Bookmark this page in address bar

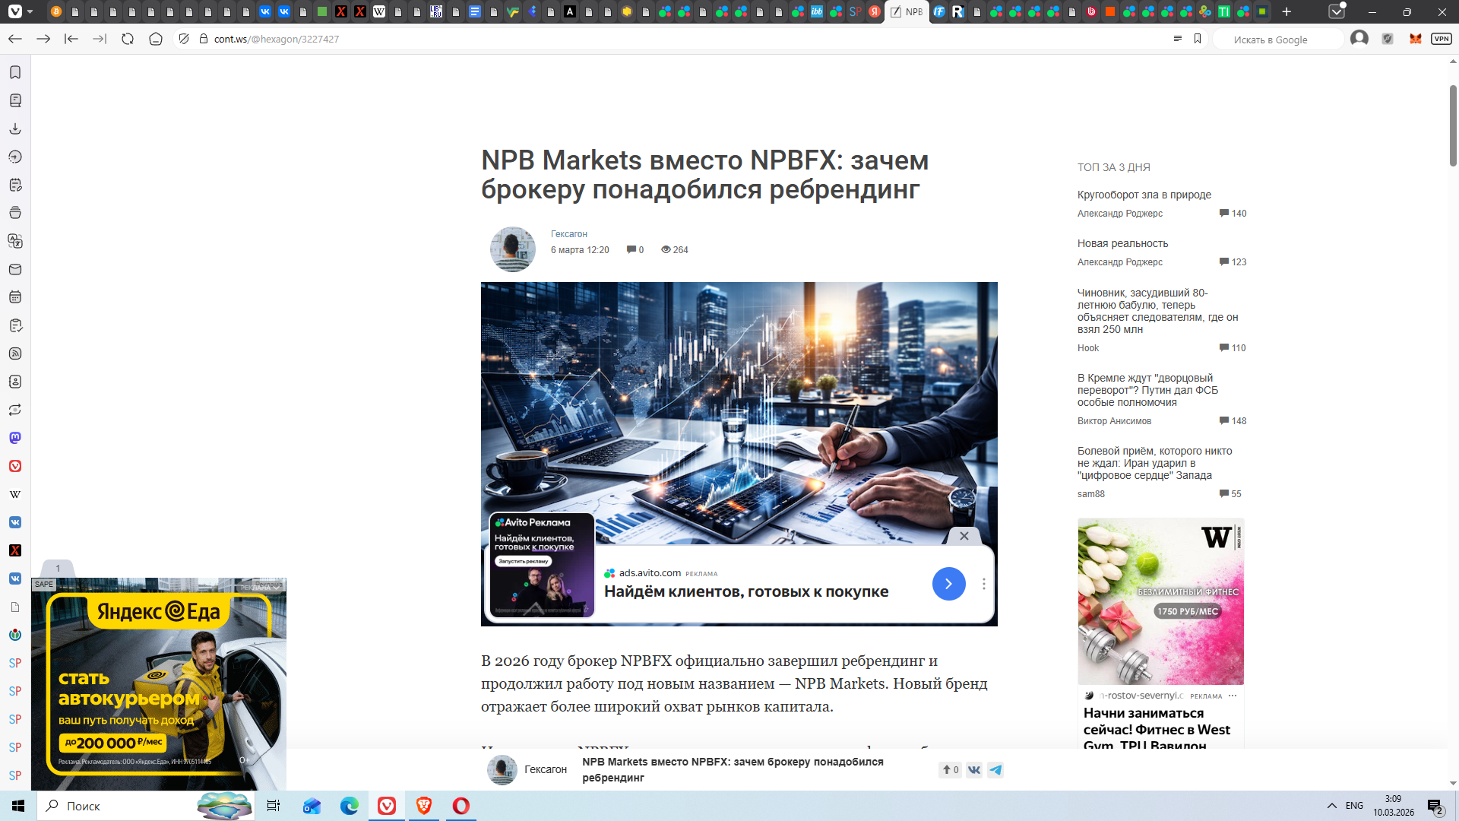[1198, 39]
